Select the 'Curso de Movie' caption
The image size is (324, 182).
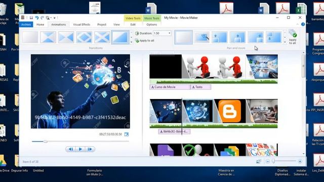(x=170, y=87)
